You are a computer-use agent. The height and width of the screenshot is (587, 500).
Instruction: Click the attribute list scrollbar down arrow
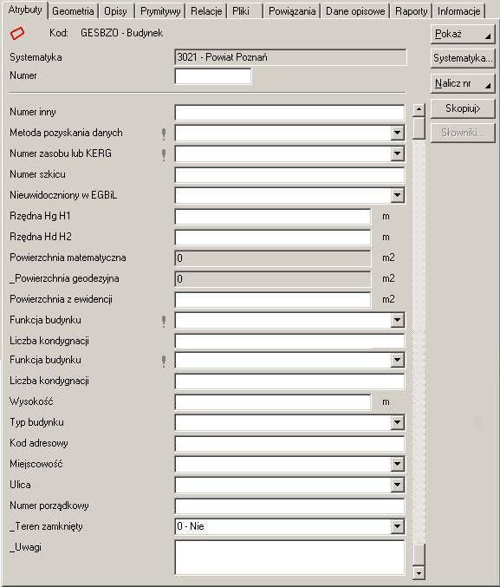(419, 572)
